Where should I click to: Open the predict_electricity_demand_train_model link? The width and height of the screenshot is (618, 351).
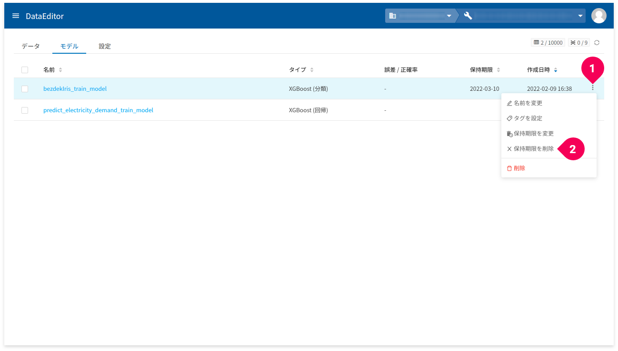(x=98, y=110)
